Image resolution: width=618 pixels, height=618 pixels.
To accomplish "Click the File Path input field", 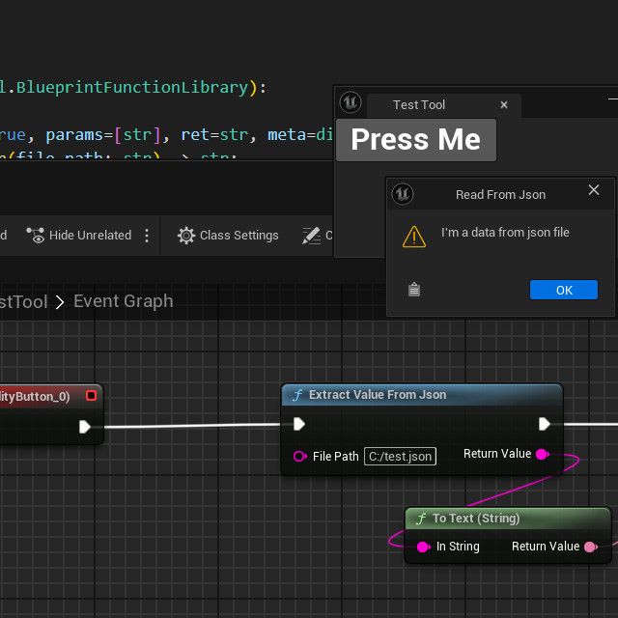I will tap(400, 457).
